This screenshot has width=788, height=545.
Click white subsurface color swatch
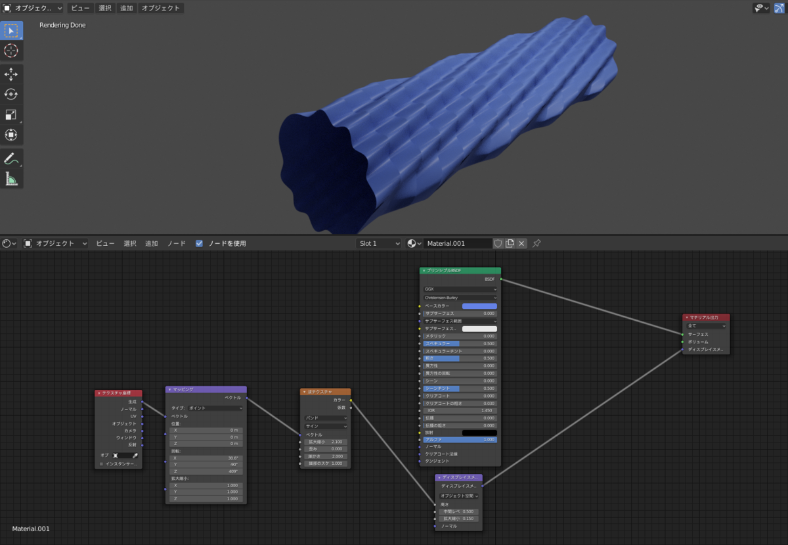[479, 329]
